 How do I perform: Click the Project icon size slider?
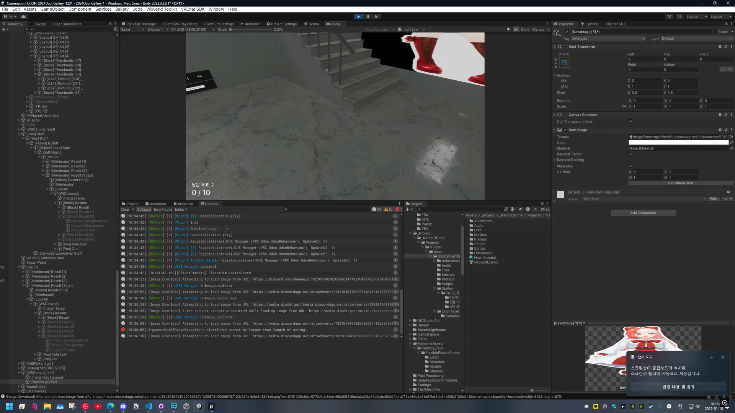click(532, 390)
